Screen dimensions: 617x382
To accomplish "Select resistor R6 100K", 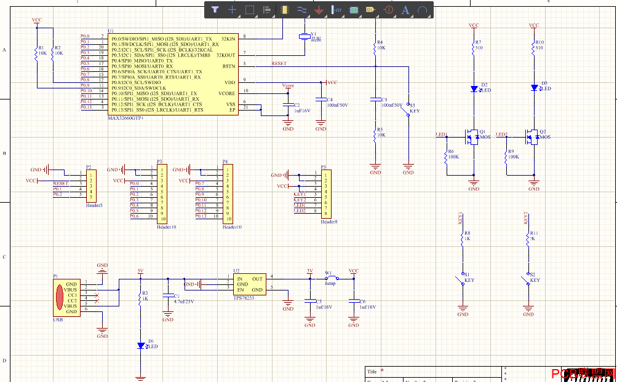I will 447,159.
